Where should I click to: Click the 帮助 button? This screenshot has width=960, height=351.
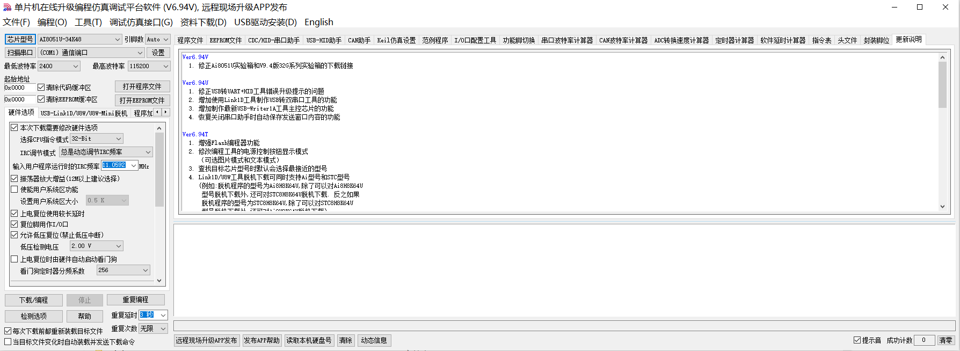(x=85, y=316)
